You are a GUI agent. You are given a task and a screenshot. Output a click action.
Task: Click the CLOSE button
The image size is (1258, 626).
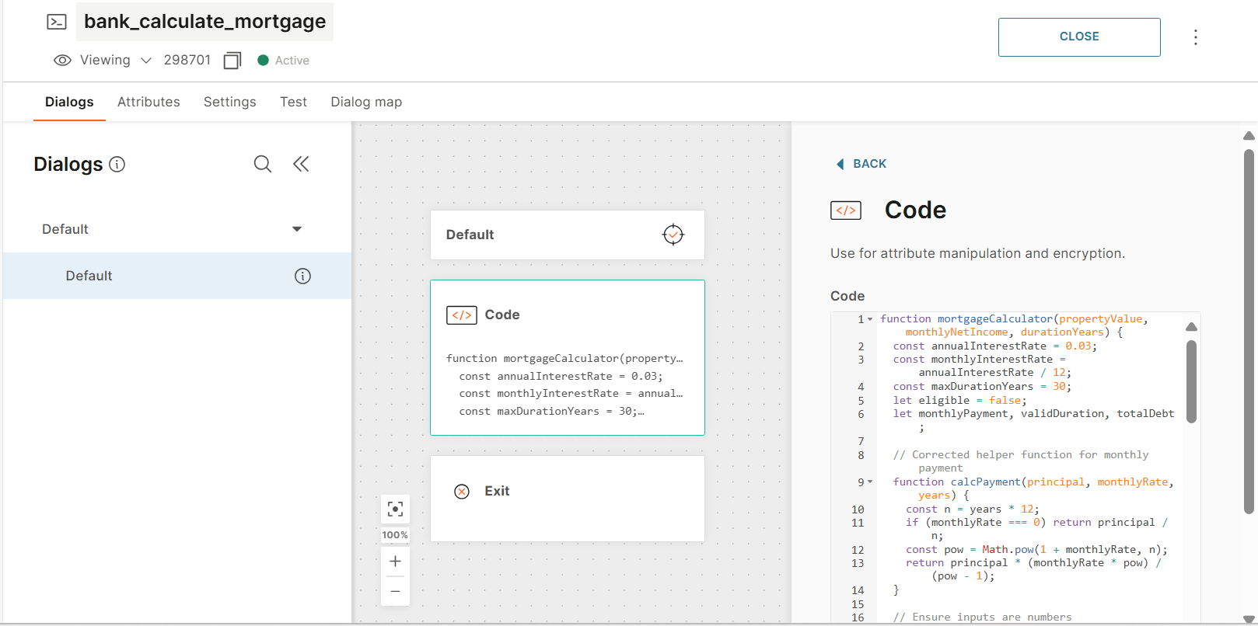click(x=1078, y=37)
